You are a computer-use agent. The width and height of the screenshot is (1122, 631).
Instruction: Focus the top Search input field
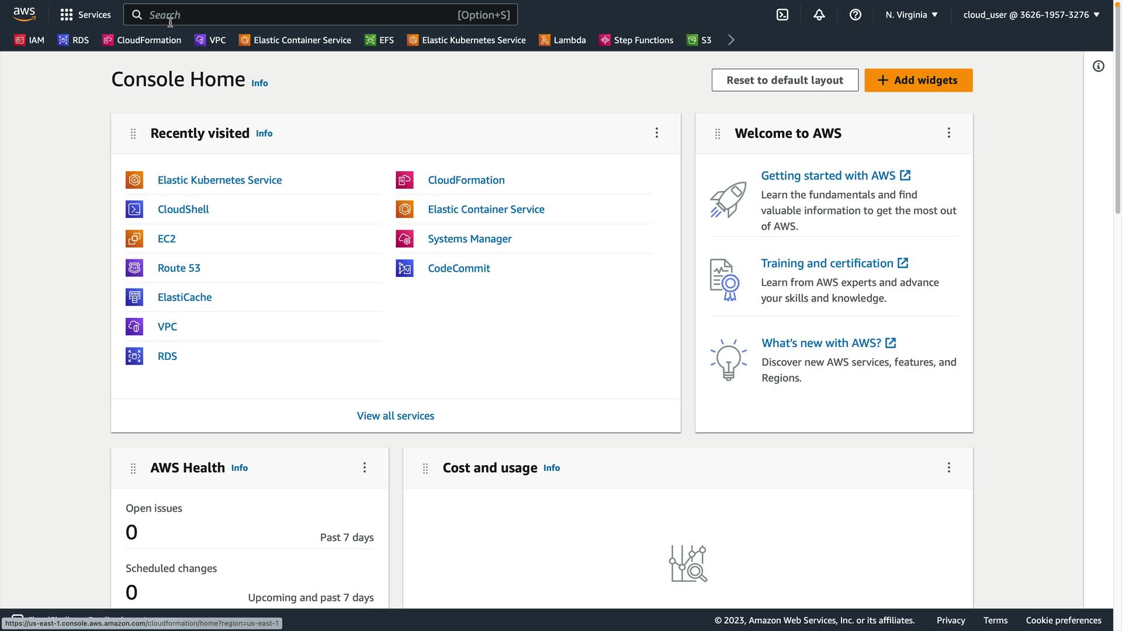pyautogui.click(x=298, y=15)
